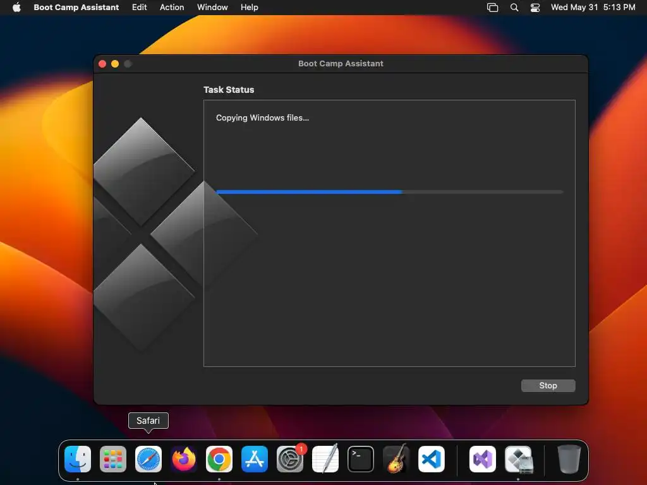Click the blue copy progress bar
The width and height of the screenshot is (647, 485).
point(389,192)
